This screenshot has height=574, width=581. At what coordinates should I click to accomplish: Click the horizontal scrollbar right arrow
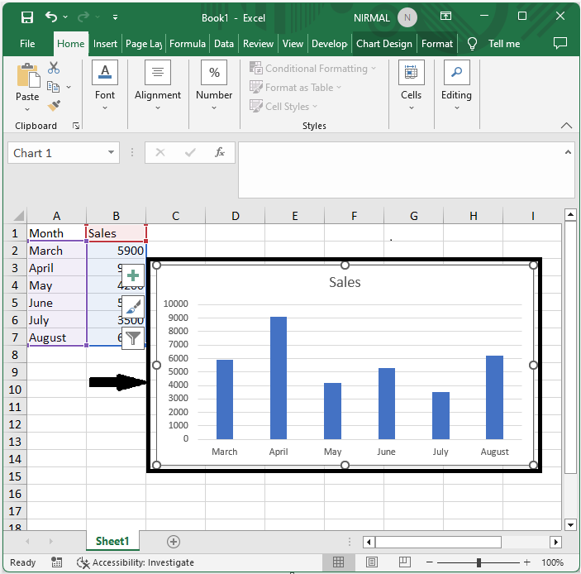(x=555, y=542)
